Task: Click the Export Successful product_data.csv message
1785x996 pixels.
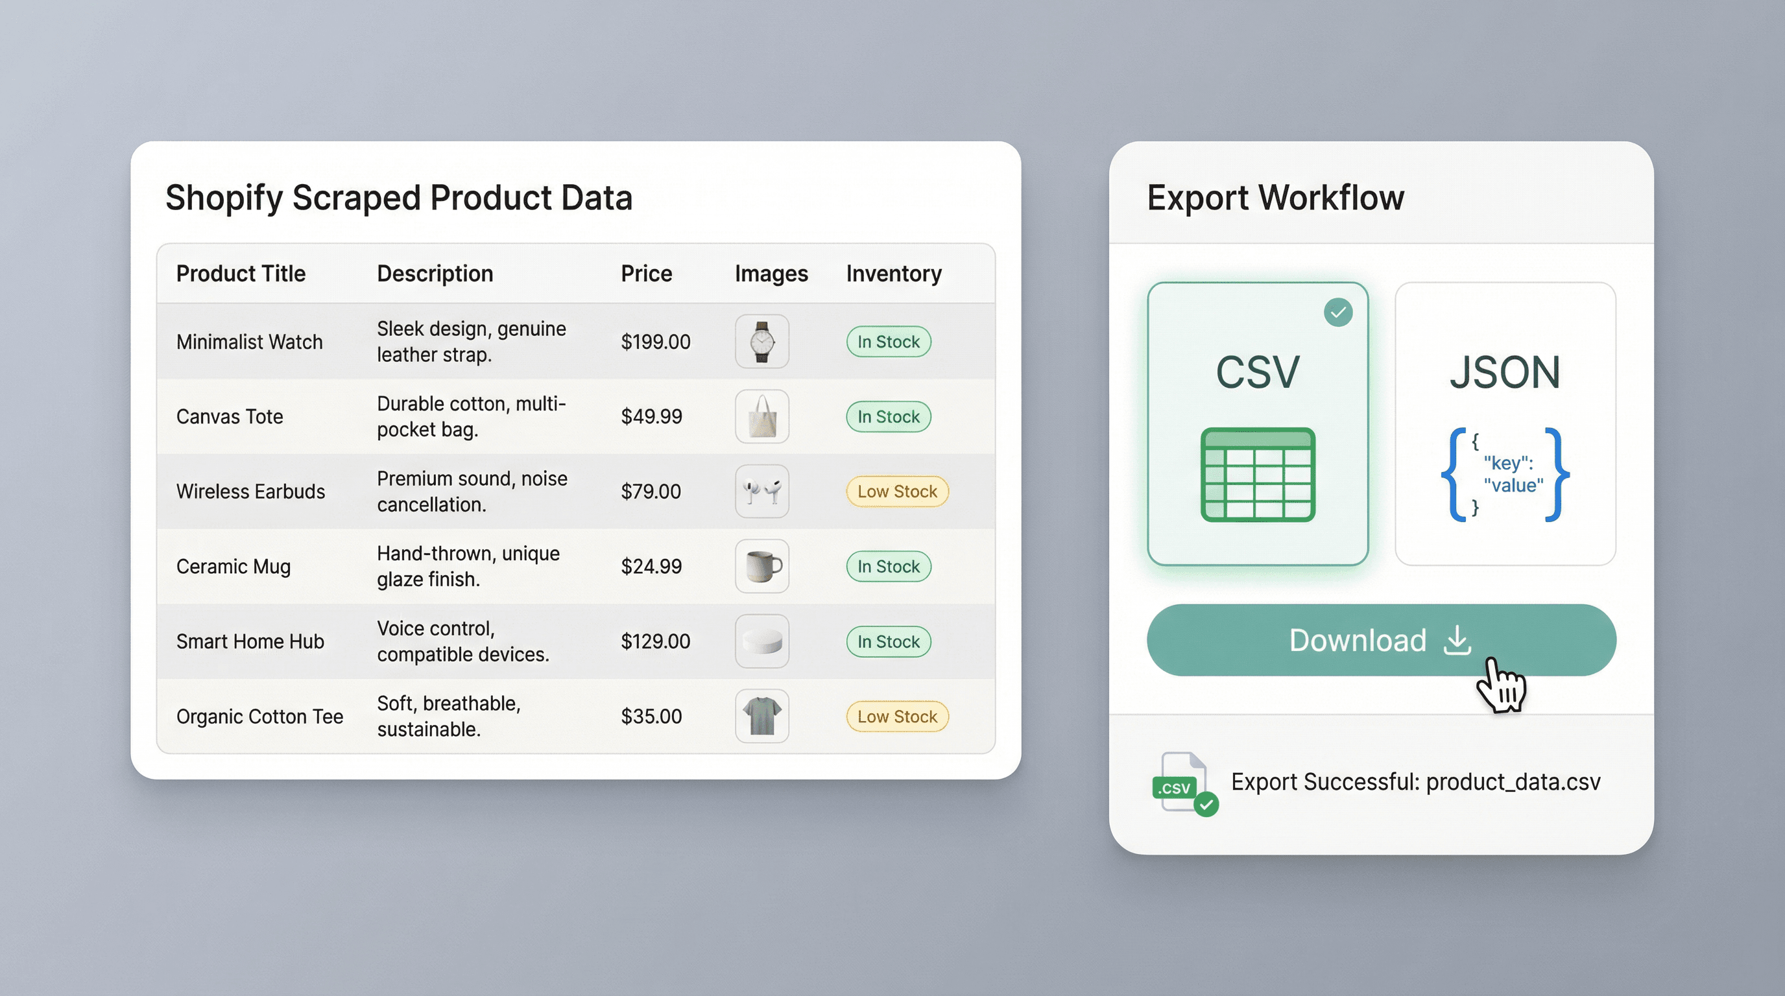Action: (x=1415, y=782)
